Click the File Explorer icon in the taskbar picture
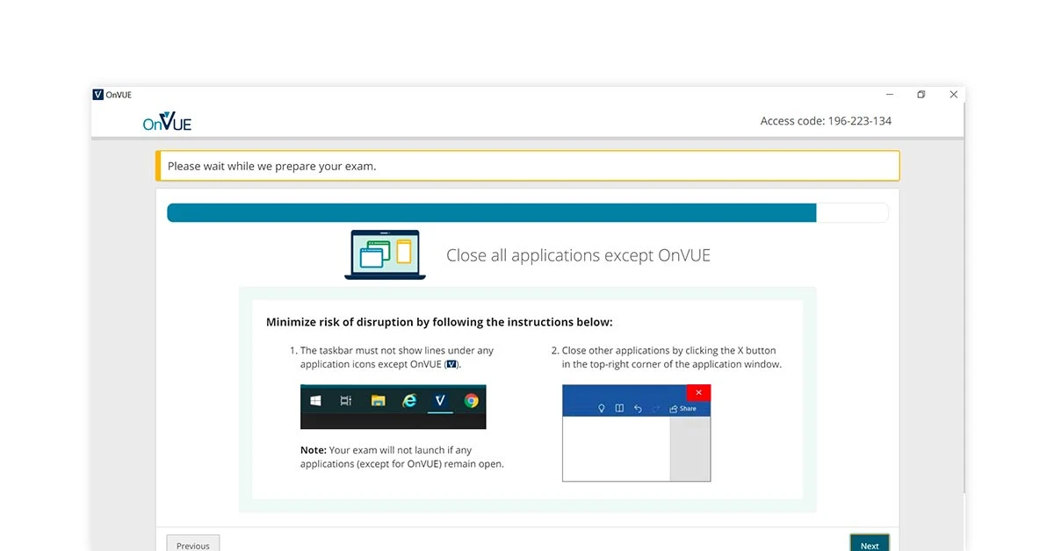The height and width of the screenshot is (551, 1054). (x=378, y=401)
